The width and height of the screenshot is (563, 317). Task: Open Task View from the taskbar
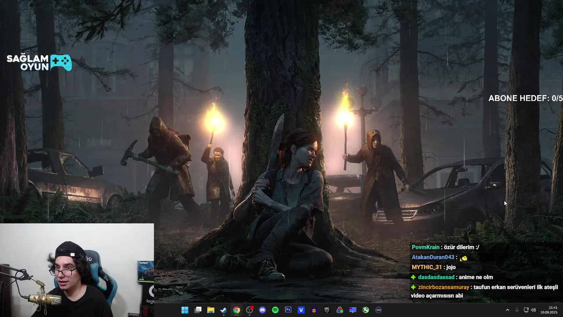point(198,310)
